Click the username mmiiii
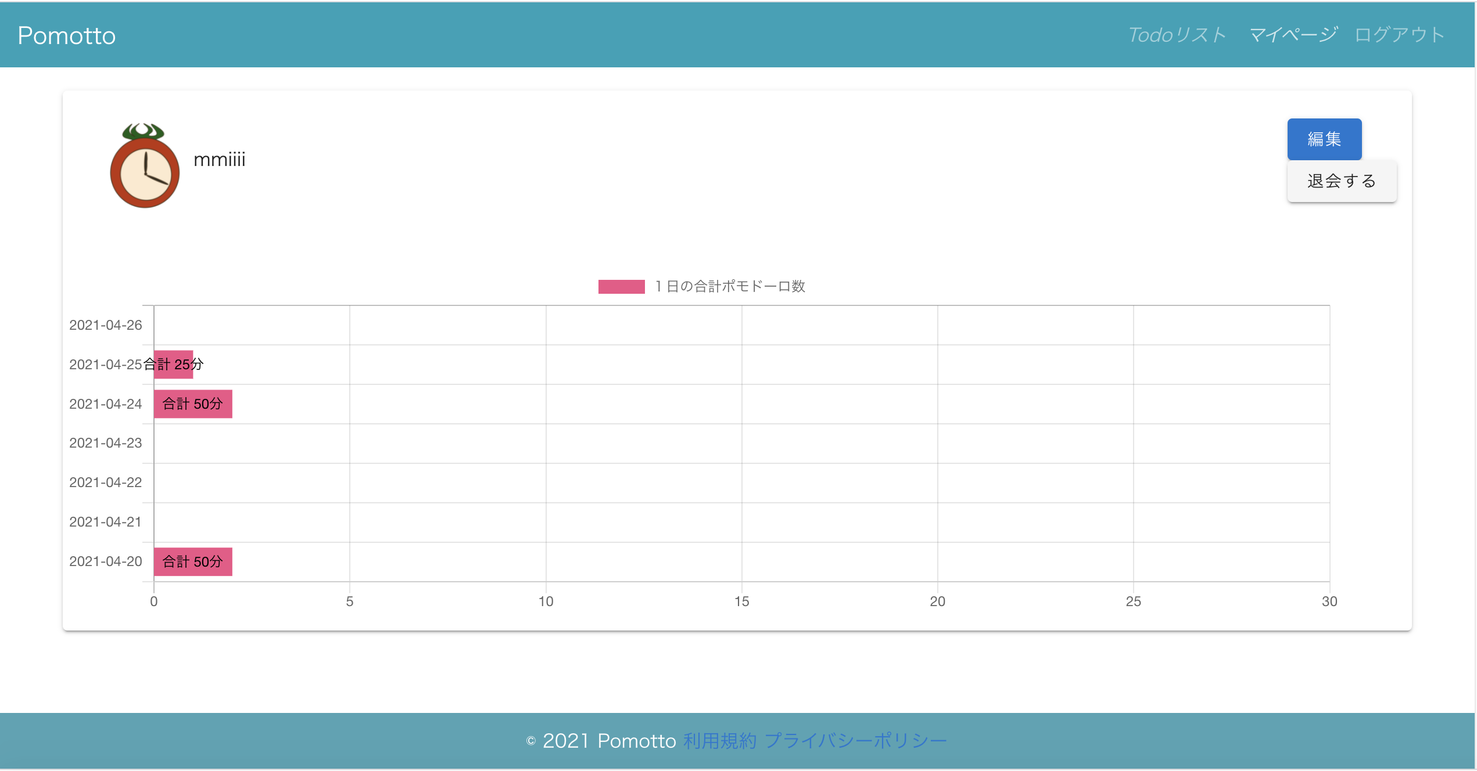 (220, 160)
